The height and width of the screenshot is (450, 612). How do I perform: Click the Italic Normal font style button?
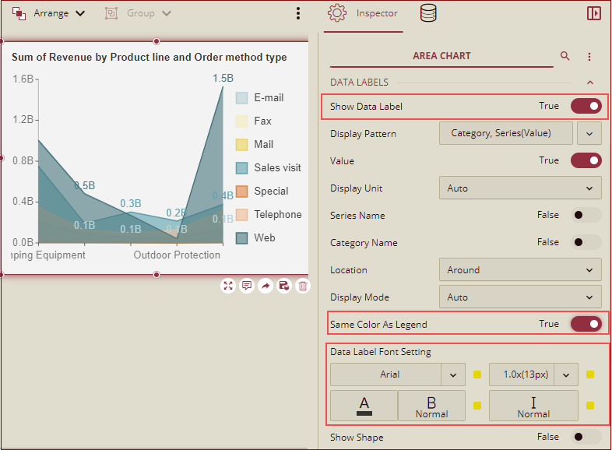(533, 406)
